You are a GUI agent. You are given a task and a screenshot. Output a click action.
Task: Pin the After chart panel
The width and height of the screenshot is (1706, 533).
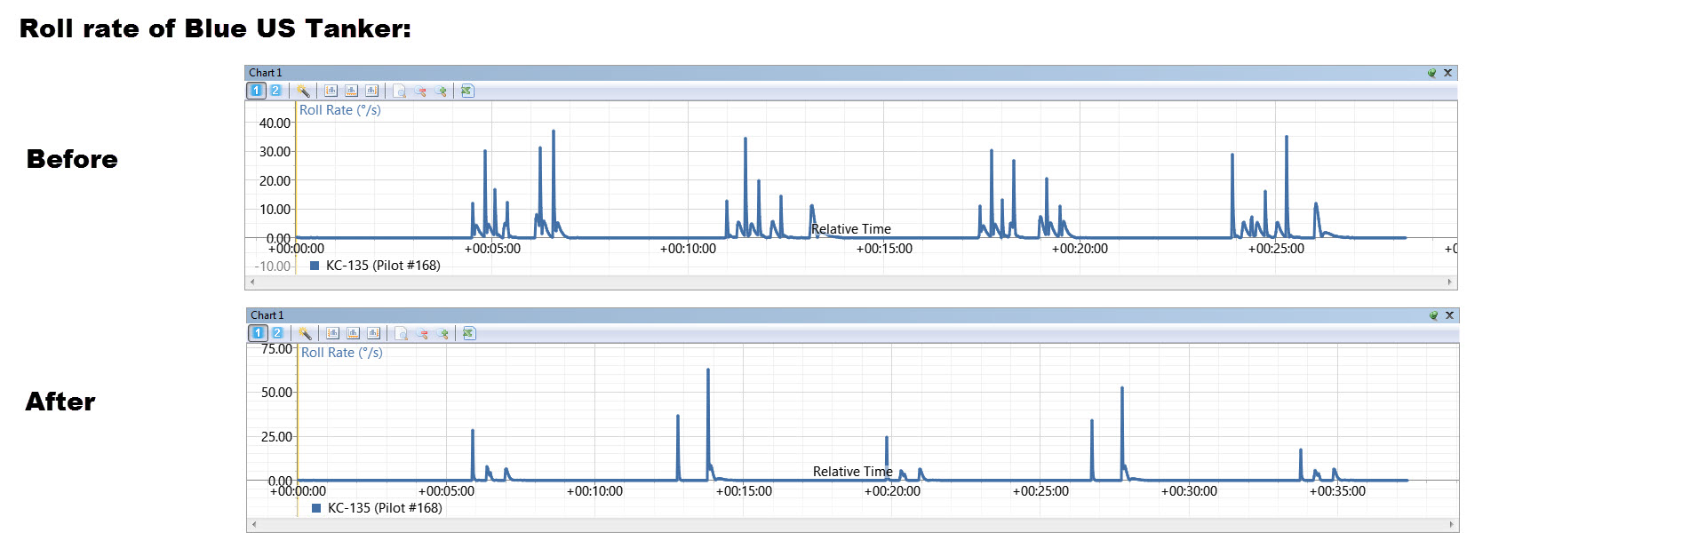coord(1433,315)
